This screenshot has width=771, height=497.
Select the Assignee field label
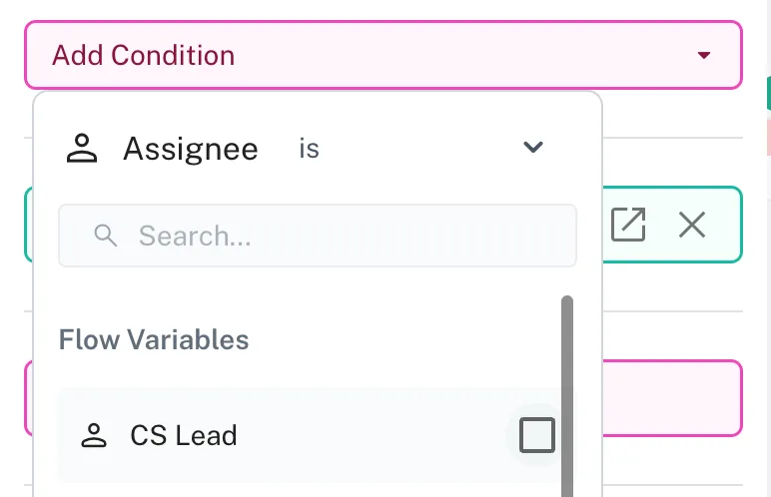[x=191, y=149]
